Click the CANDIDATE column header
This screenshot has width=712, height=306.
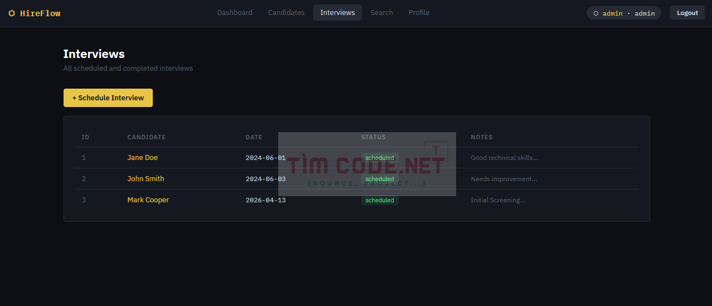(146, 137)
